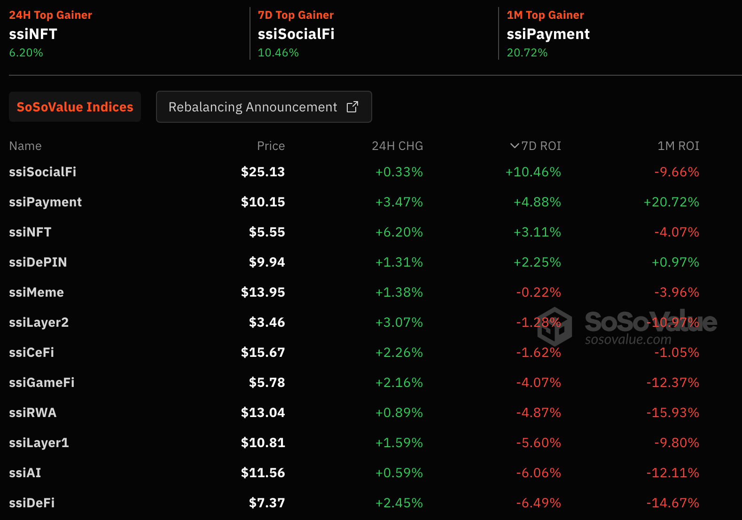Screen dimensions: 742x520
Task: Sort by the 24H CHG column header
Action: (398, 146)
